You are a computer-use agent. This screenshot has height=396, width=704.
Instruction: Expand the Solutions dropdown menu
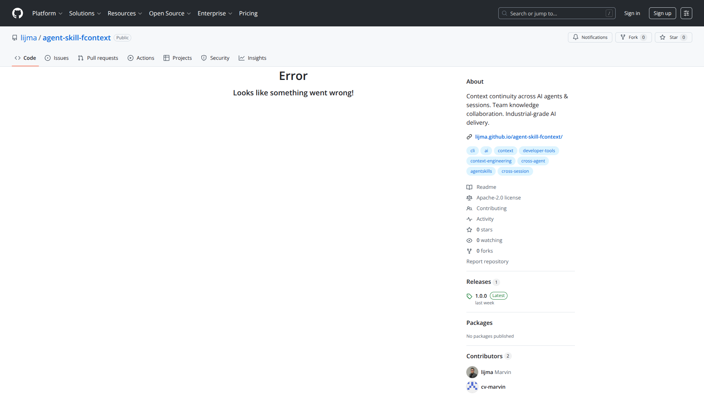point(85,13)
